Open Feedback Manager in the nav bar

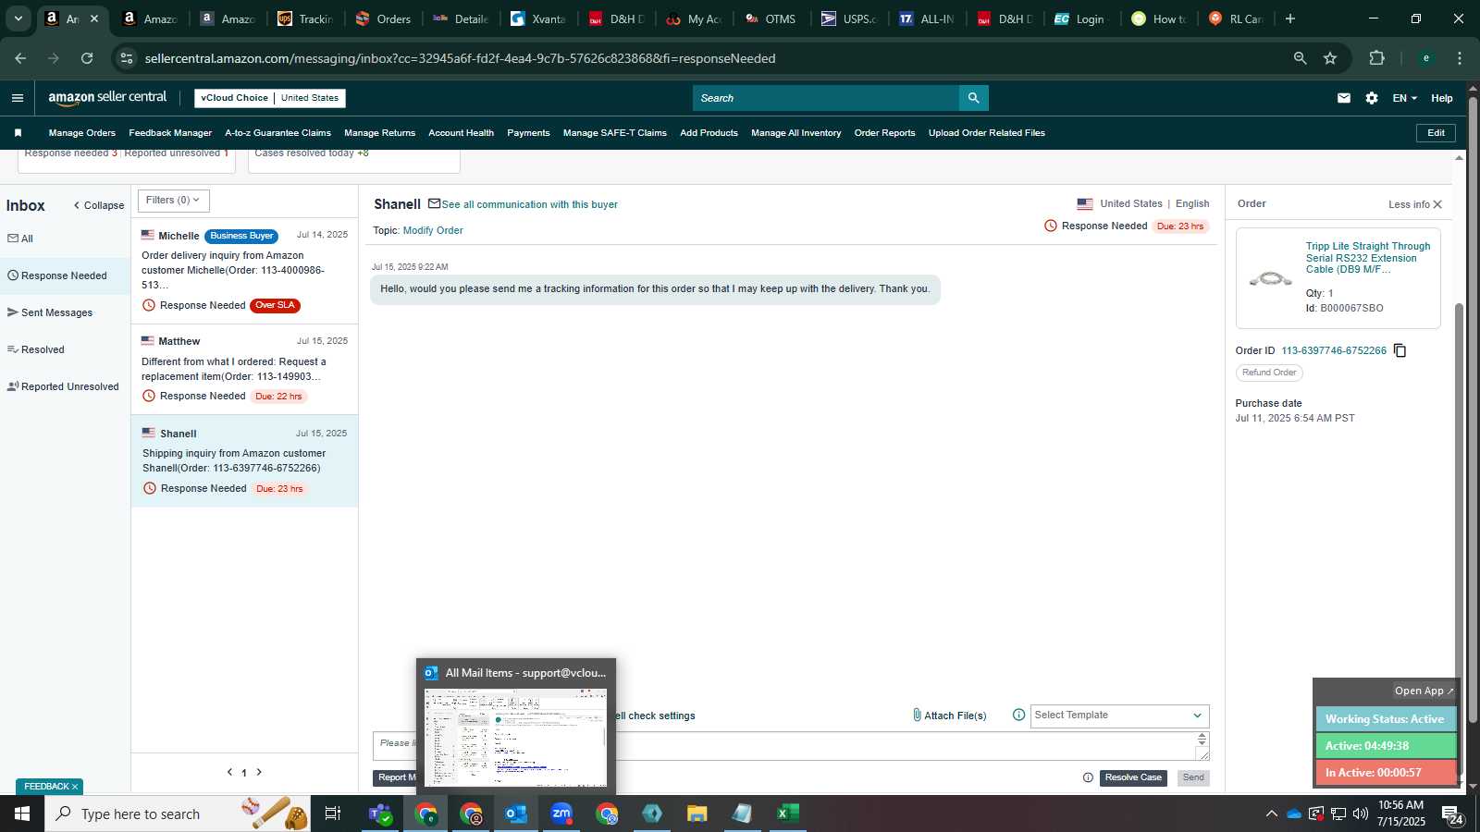(x=170, y=133)
